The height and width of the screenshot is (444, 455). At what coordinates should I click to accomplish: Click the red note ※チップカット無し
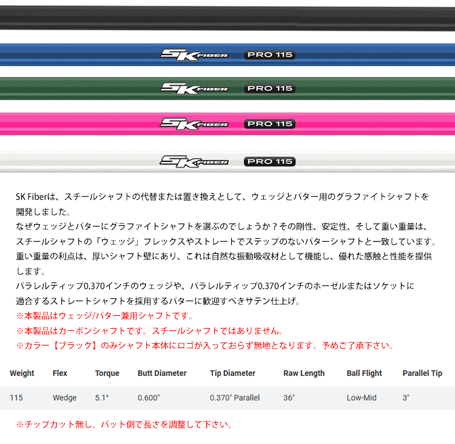tap(124, 425)
